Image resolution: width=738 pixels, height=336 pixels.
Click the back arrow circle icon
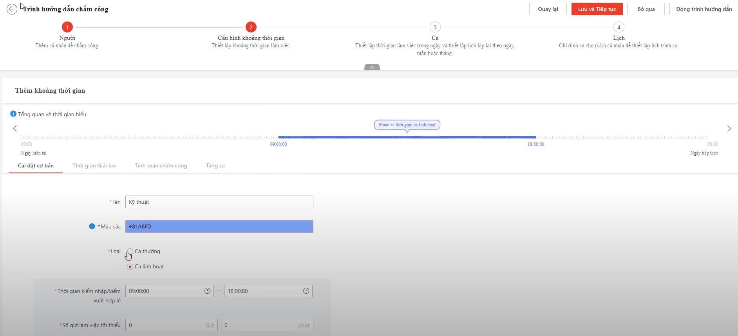pyautogui.click(x=12, y=9)
